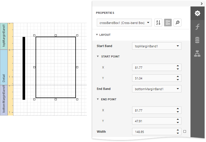Collapse the START POINT group
Image resolution: width=206 pixels, height=142 pixels.
click(x=98, y=57)
